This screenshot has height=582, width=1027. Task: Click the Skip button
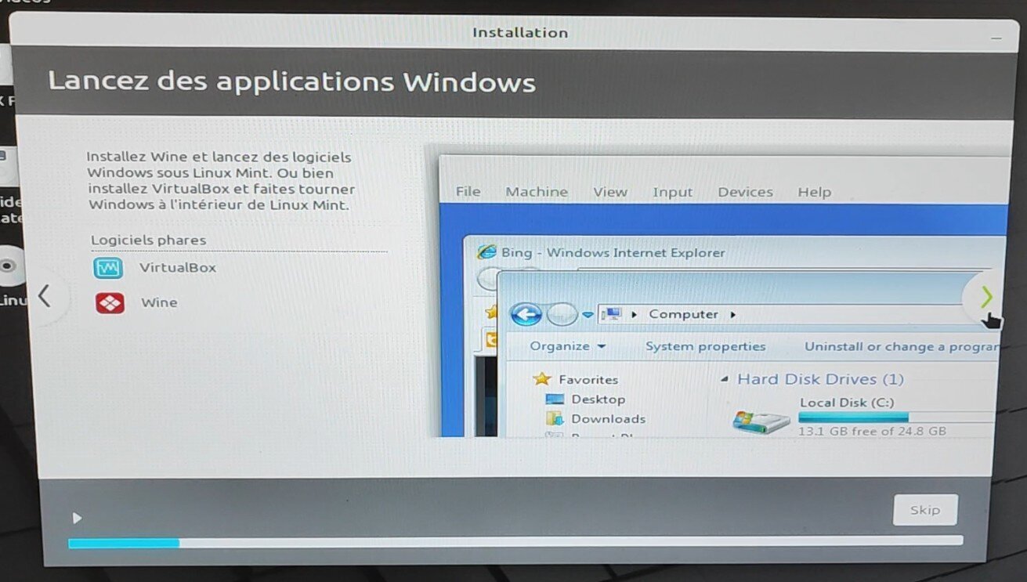[x=925, y=511]
